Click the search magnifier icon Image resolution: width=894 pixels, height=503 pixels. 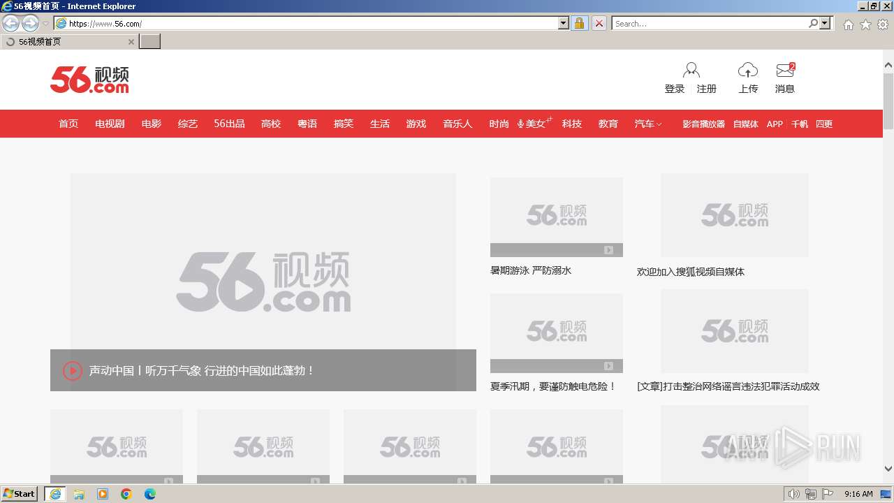[813, 23]
